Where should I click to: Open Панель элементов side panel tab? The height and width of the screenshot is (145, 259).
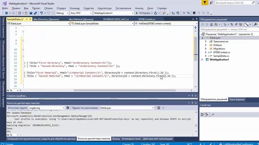(3, 27)
